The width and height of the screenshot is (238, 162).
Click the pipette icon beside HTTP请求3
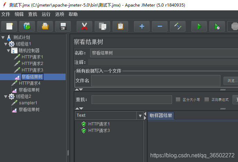(x=17, y=70)
